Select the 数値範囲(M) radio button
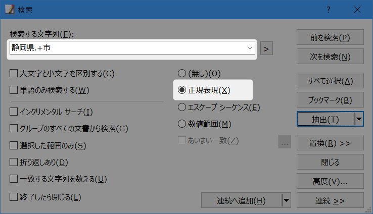The height and width of the screenshot is (214, 373). point(182,124)
